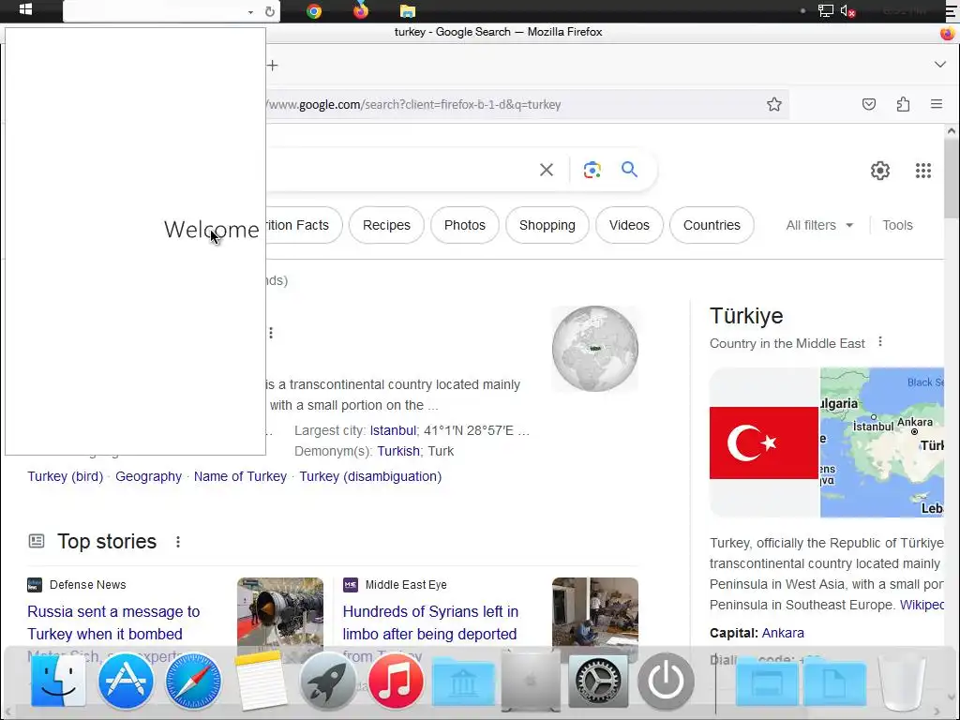Read Russia sent a message story
The image size is (960, 720).
[113, 622]
